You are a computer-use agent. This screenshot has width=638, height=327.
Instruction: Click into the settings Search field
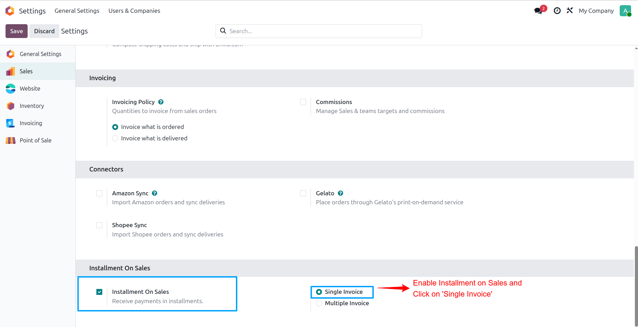(319, 31)
